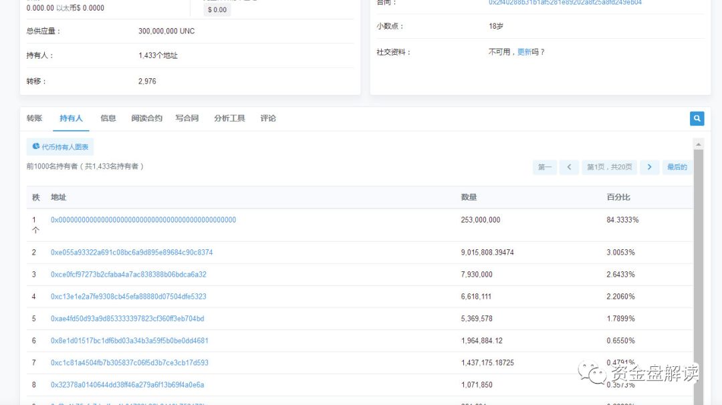Click the percentage 3.0053%

point(620,252)
